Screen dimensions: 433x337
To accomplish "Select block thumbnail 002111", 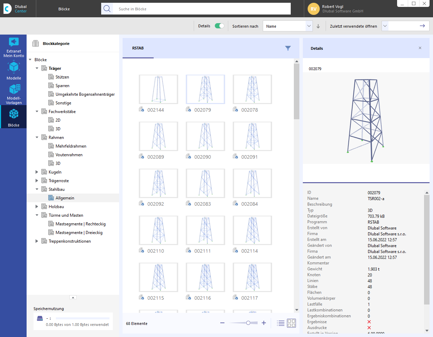I will [205, 230].
